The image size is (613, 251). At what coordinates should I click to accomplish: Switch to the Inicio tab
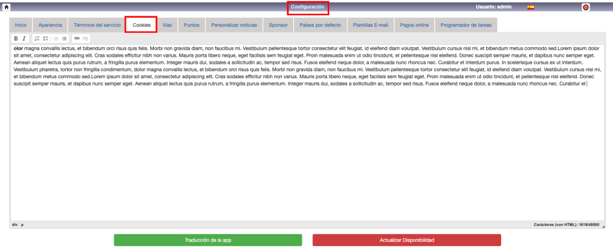pyautogui.click(x=20, y=25)
